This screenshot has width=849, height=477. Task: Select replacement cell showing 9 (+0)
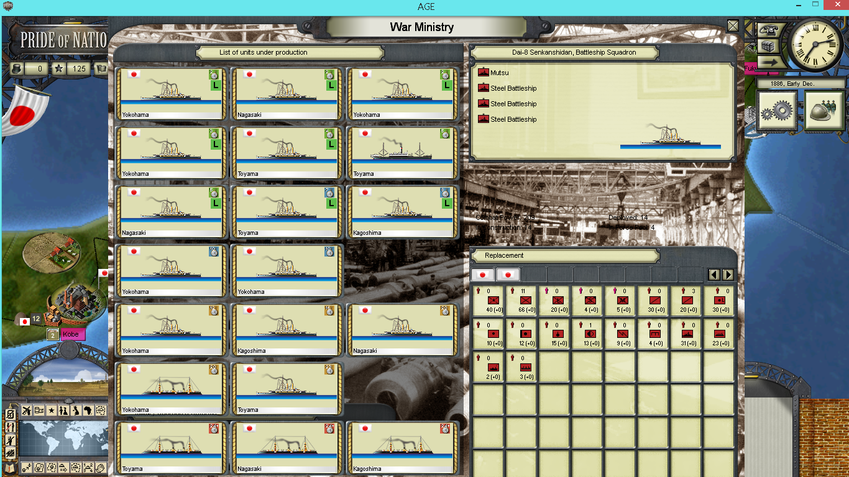click(x=622, y=334)
